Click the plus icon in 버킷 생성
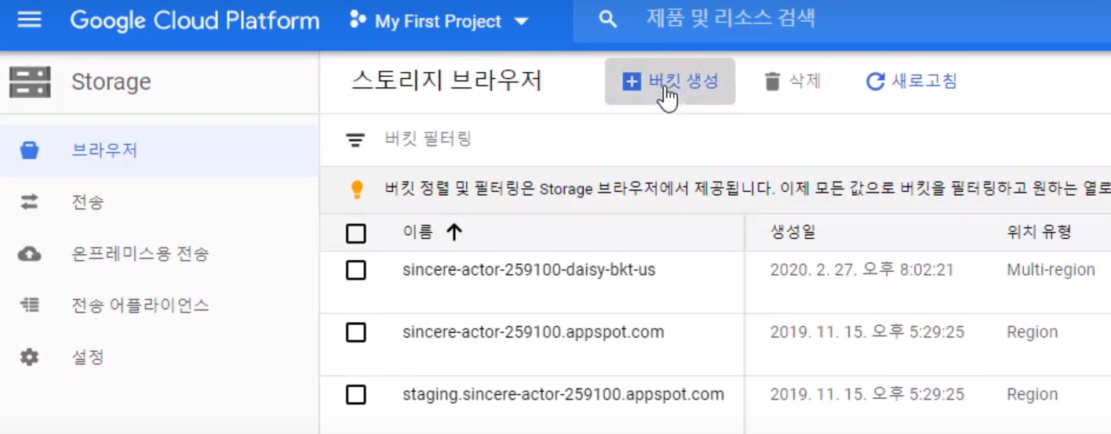Image resolution: width=1111 pixels, height=434 pixels. point(632,81)
